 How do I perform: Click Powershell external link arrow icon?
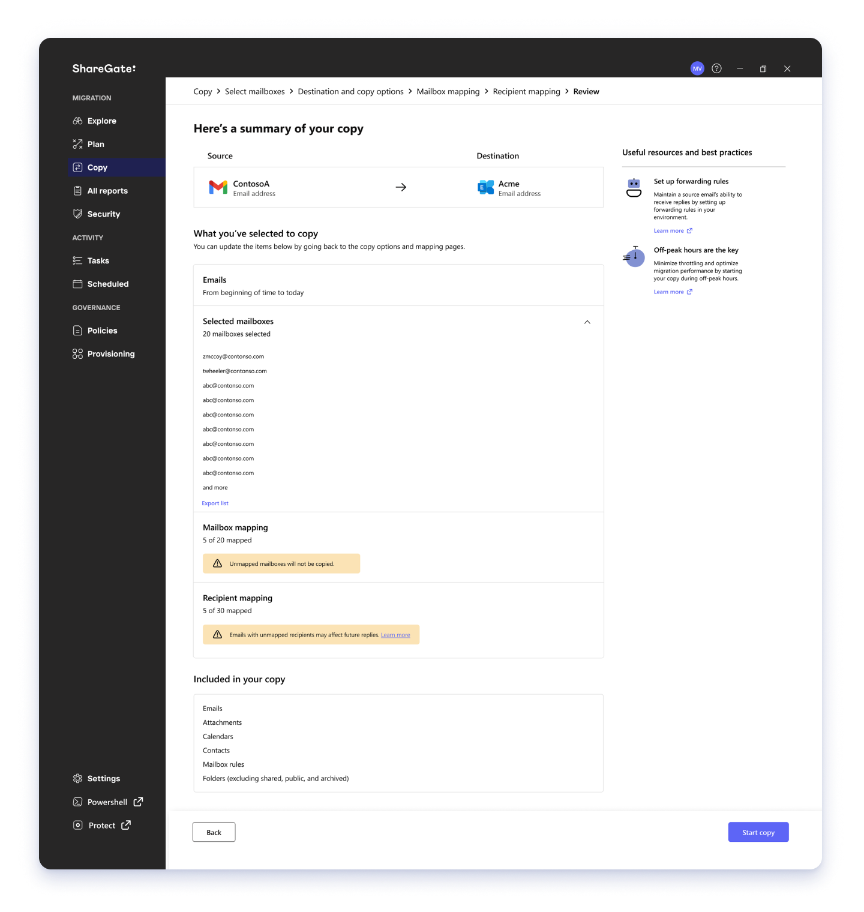138,802
